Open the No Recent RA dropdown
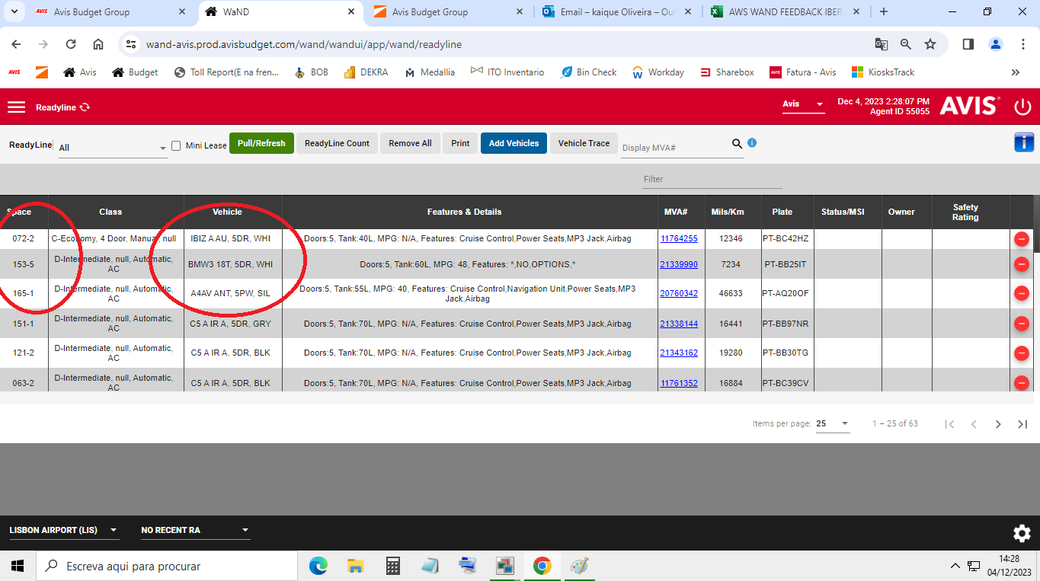Viewport: 1040px width, 581px height. pos(195,530)
